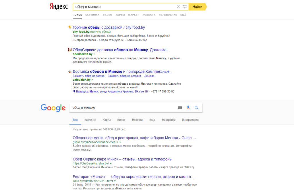The width and height of the screenshot is (294, 190).
Task: Click the Google microphone voice search icon
Action: tap(188, 108)
